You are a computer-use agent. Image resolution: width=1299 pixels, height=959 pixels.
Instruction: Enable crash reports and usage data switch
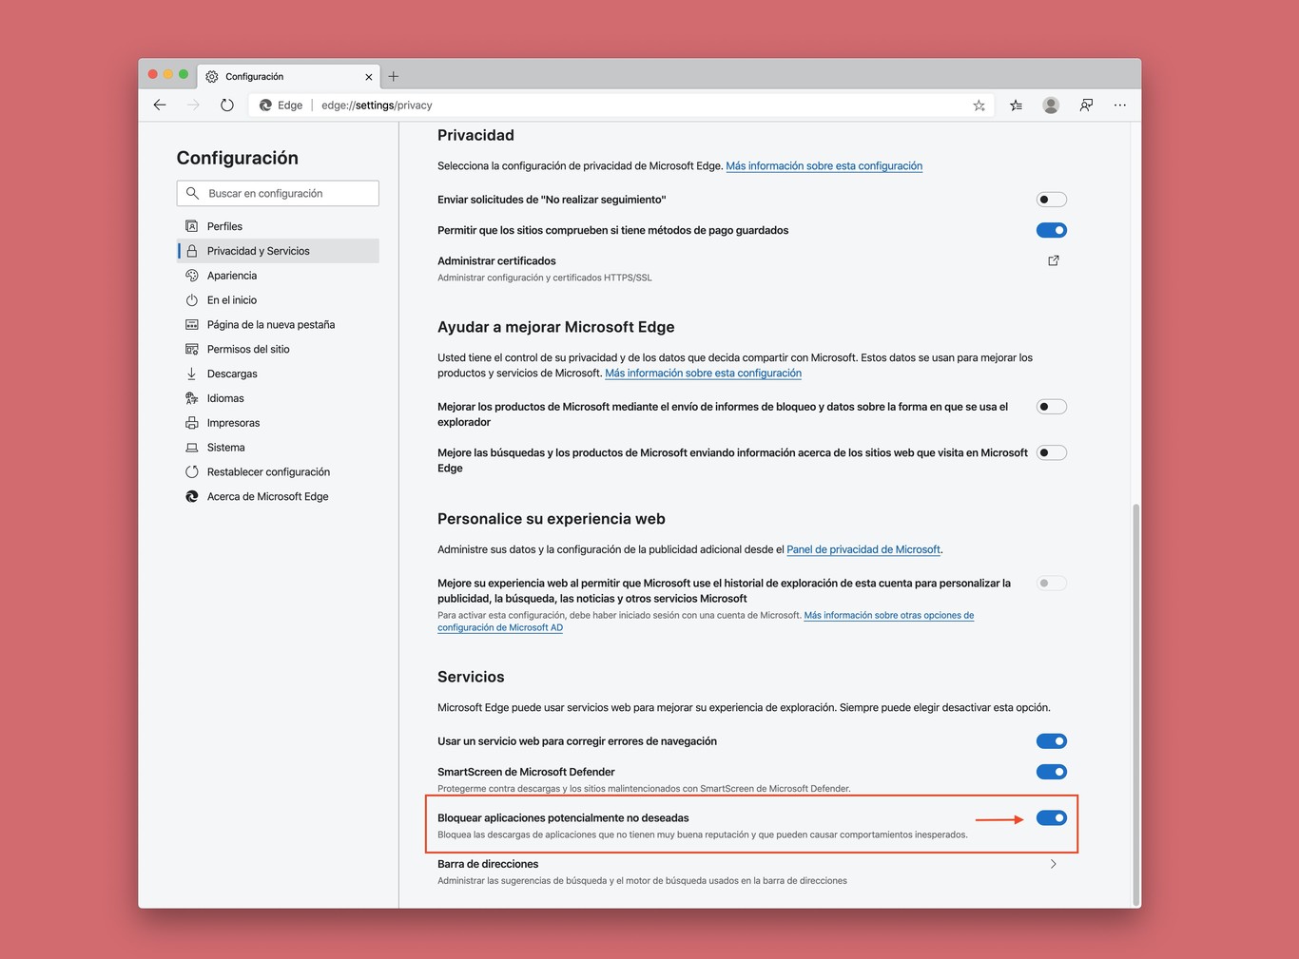1052,407
